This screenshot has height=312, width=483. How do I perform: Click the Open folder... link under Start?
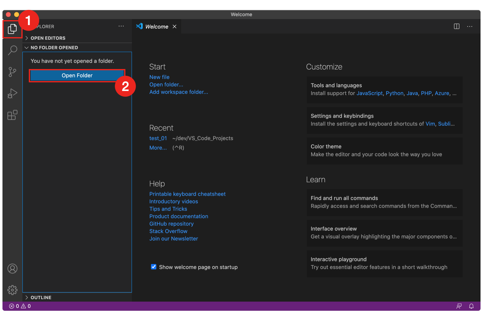click(166, 84)
